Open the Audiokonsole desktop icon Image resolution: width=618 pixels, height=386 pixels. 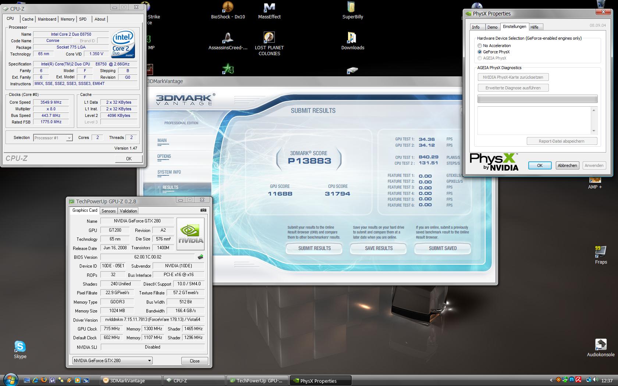click(x=601, y=348)
